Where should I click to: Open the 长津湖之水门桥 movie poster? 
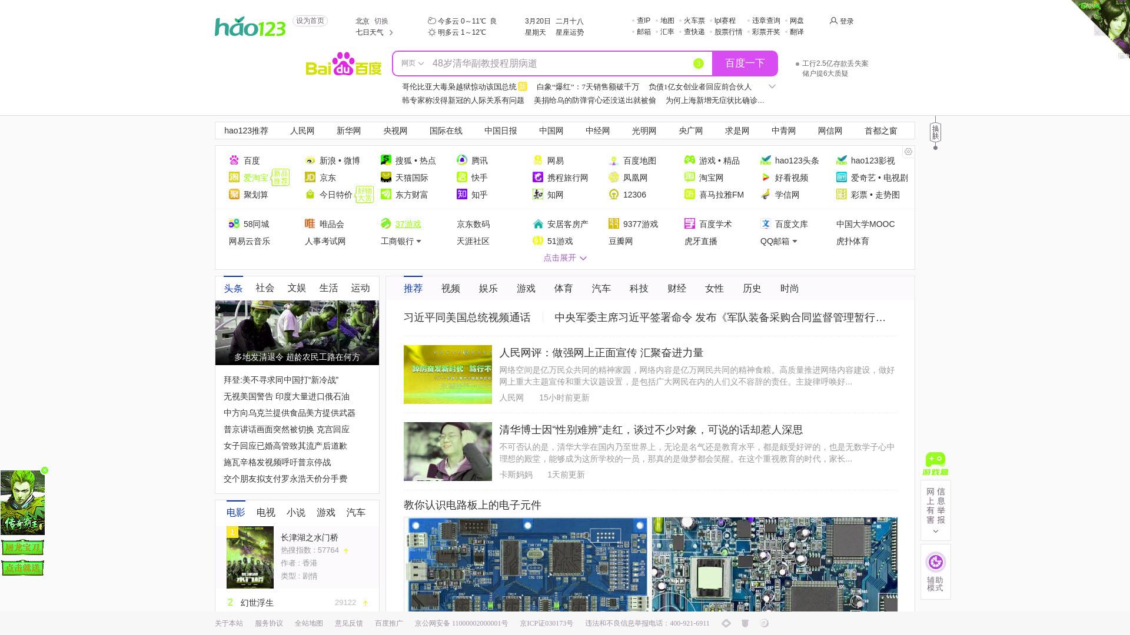click(250, 557)
